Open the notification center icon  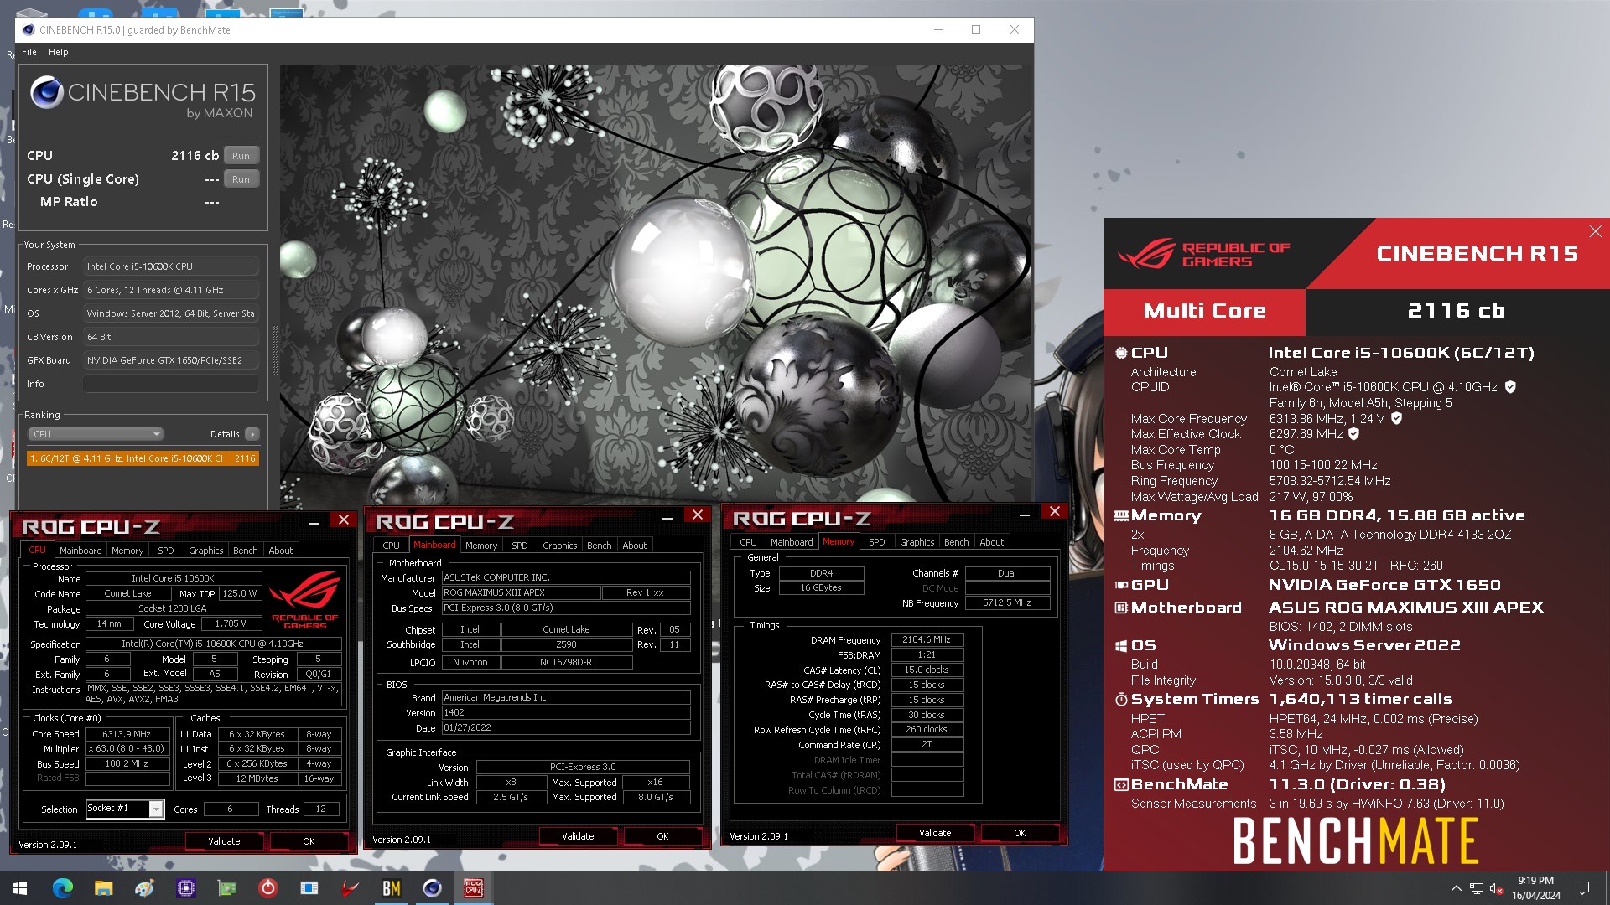point(1582,888)
